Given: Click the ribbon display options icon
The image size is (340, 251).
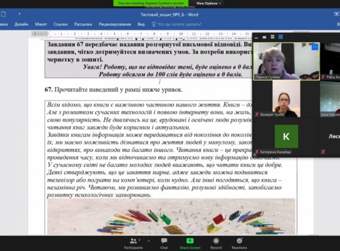Looking at the screenshot, I should 337,14.
